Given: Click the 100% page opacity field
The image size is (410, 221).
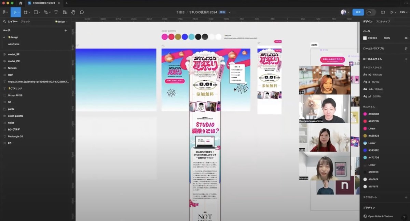Looking at the screenshot, I should point(387,38).
